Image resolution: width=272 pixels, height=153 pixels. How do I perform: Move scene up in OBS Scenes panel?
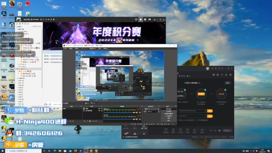[x=70, y=121]
